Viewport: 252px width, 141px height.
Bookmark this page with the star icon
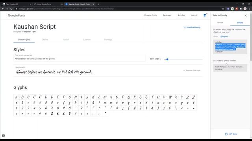point(223,9)
